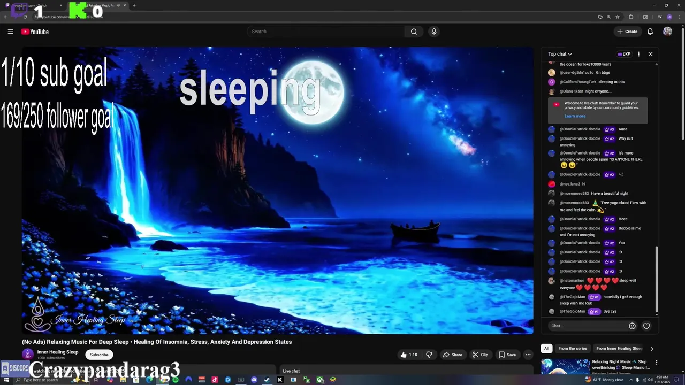Bookmark this page with star icon
685x385 pixels.
coord(618,17)
